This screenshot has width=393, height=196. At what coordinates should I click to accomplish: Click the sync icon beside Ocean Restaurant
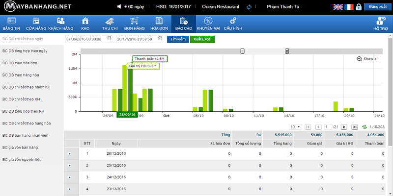[x=249, y=7]
